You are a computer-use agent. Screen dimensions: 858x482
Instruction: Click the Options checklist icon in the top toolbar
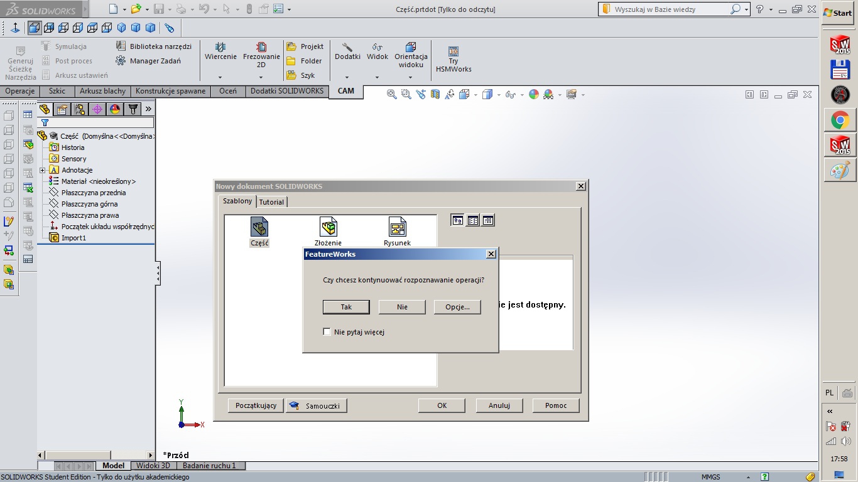pyautogui.click(x=278, y=9)
